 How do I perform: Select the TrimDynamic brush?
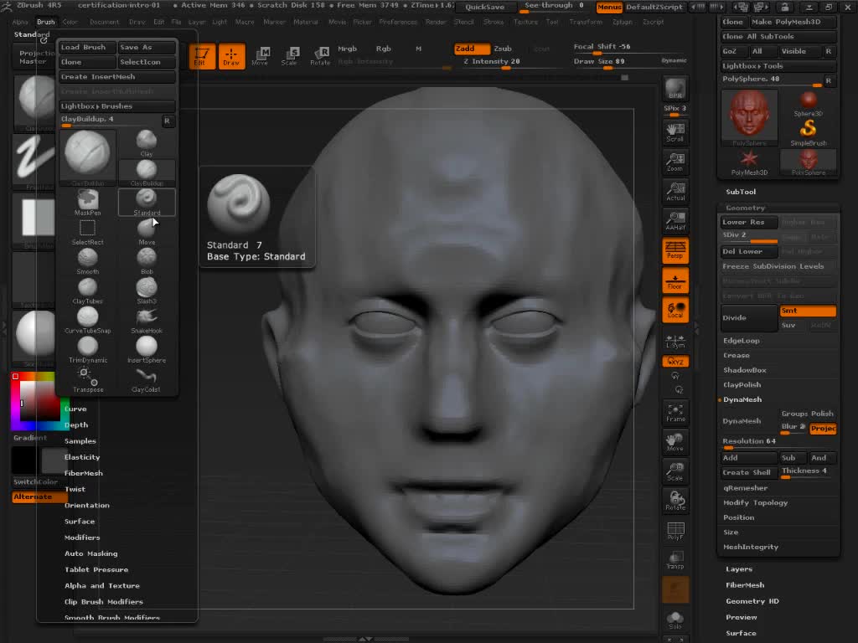87,350
